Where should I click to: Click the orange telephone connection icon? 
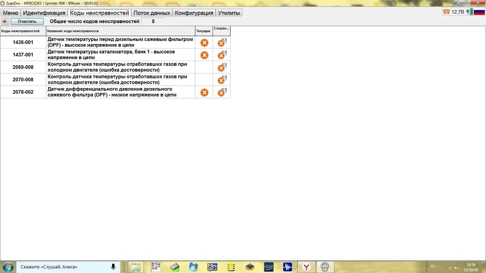pyautogui.click(x=446, y=12)
